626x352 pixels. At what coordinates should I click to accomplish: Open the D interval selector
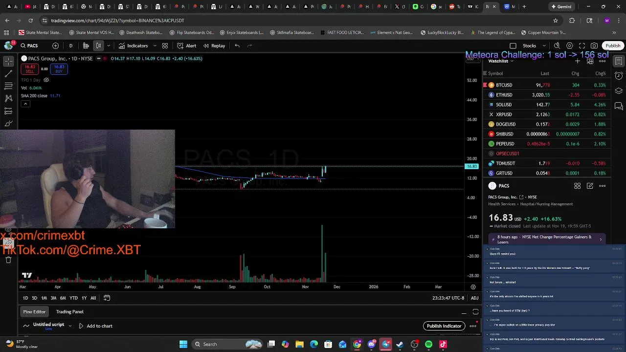coord(70,45)
